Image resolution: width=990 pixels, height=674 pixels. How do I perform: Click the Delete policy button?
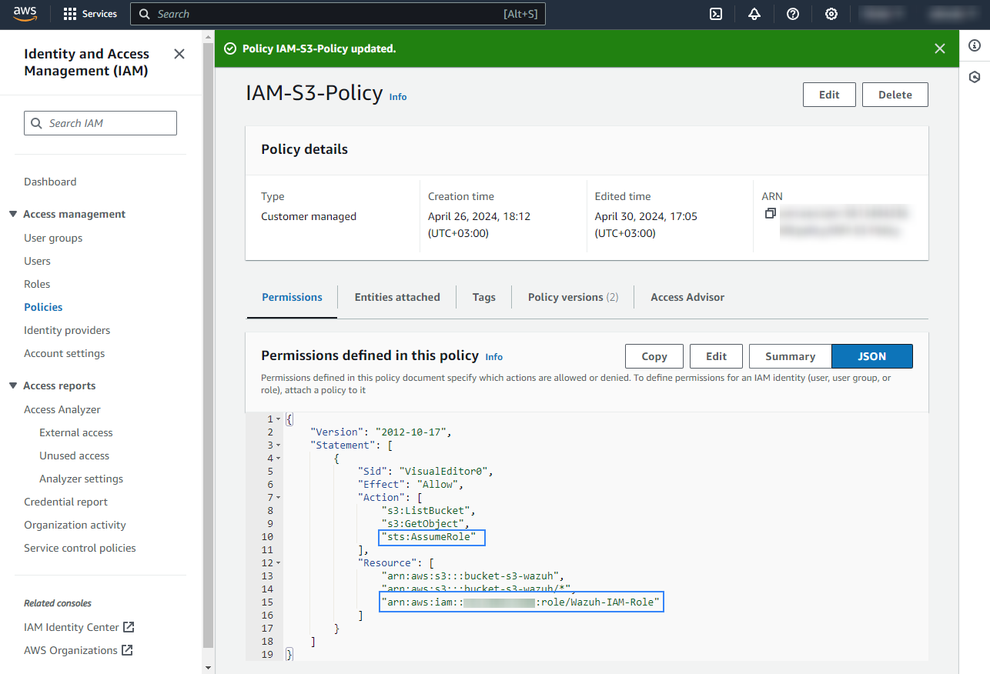pos(895,95)
